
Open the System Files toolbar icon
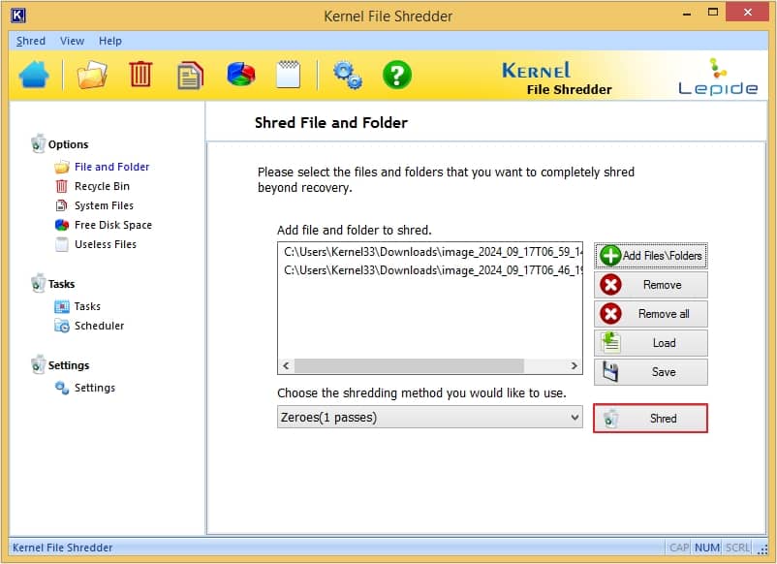click(190, 76)
